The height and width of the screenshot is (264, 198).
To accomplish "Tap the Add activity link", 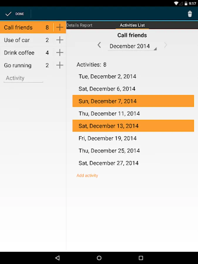I will pyautogui.click(x=87, y=175).
